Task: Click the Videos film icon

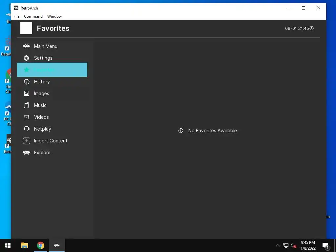Action: (27, 117)
